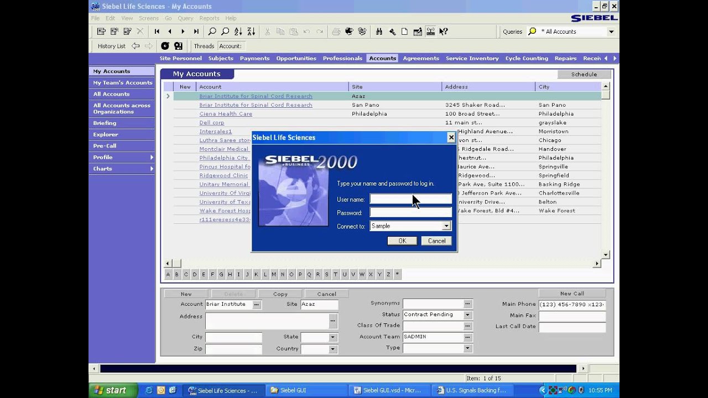The width and height of the screenshot is (708, 398).
Task: Open the Class Of Trade dropdown
Action: point(467,326)
